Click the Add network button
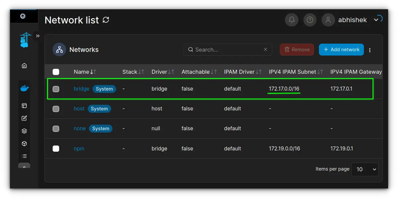The width and height of the screenshot is (398, 199). tap(341, 50)
